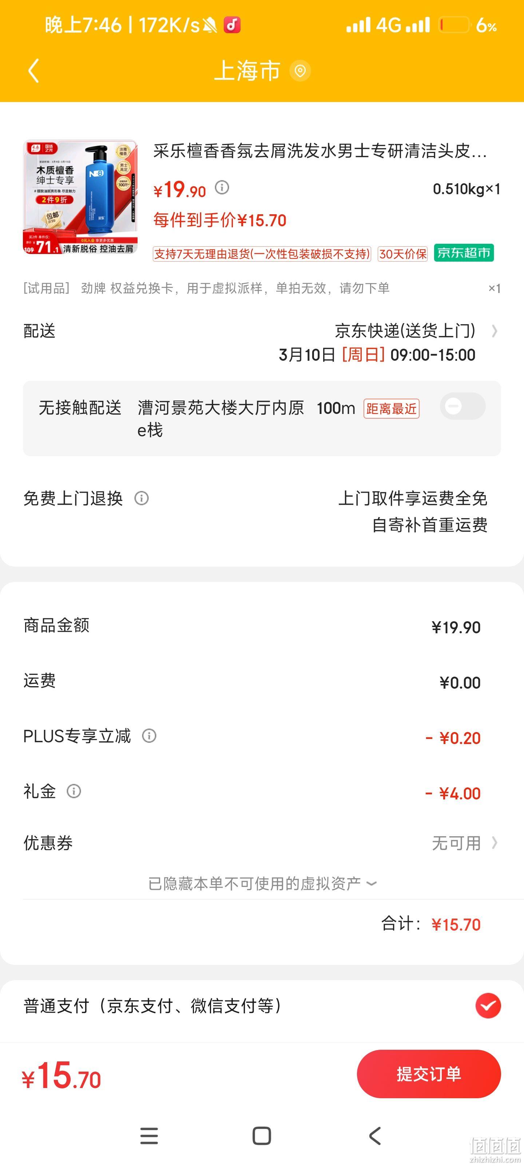Image resolution: width=524 pixels, height=1166 pixels.
Task: Open 优惠券 无可用 coupon chevron
Action: coord(495,843)
